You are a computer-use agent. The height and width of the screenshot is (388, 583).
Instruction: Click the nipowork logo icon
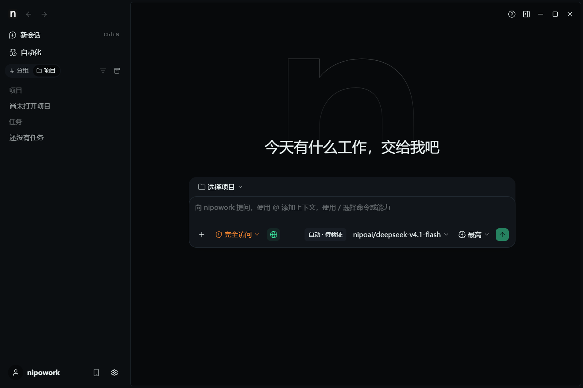click(13, 14)
